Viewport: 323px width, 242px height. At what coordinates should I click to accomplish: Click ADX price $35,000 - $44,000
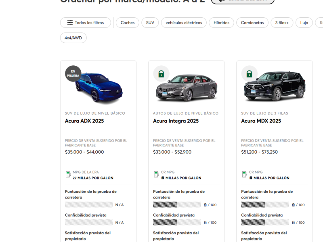pos(84,152)
